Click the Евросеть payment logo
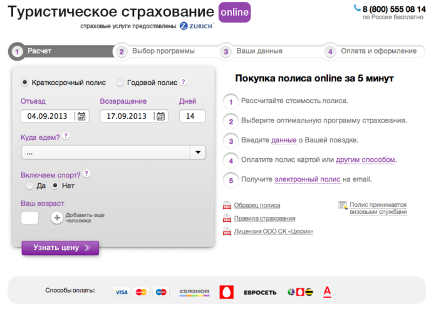Screen dimensions: 436x310 click(x=259, y=292)
